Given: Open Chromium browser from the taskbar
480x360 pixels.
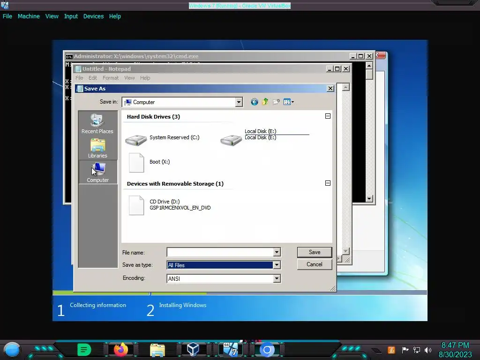Looking at the screenshot, I should [267, 350].
